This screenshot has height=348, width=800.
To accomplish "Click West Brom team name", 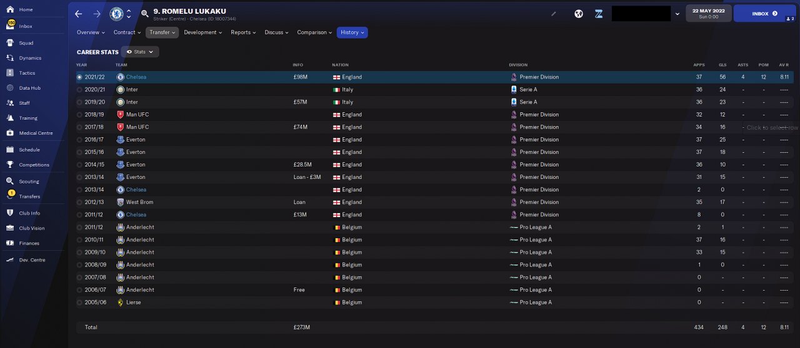I will 140,202.
